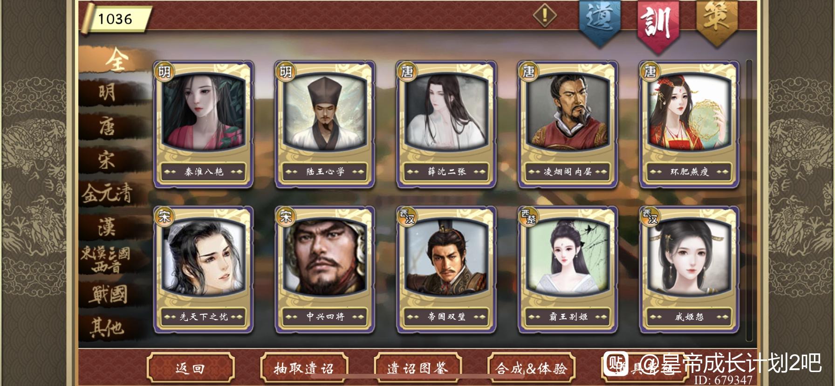Click the 返回 button
The height and width of the screenshot is (386, 835).
point(191,369)
